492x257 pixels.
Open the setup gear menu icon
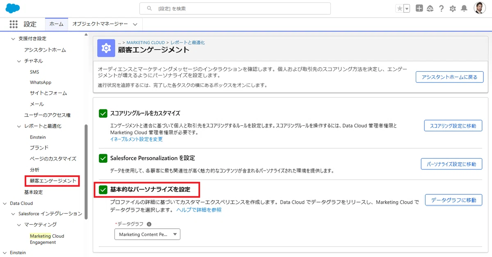[x=453, y=8]
